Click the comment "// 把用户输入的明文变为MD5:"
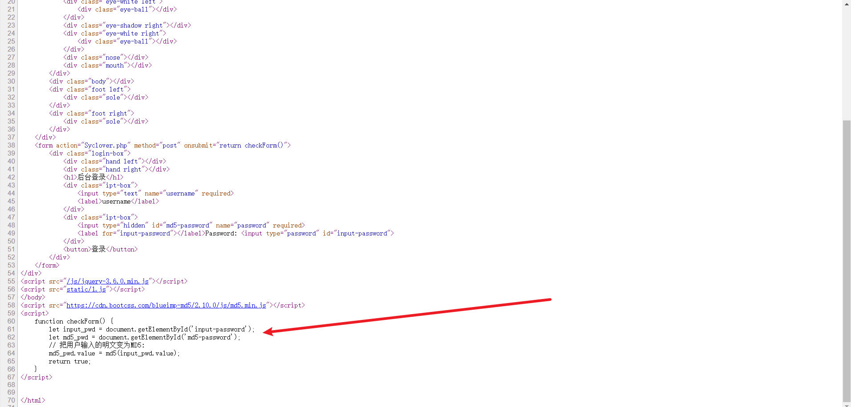Image resolution: width=851 pixels, height=407 pixels. click(x=97, y=345)
